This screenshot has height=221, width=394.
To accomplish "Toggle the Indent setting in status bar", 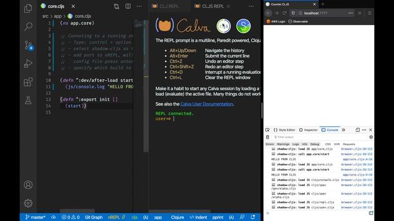I will click(198, 217).
